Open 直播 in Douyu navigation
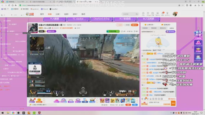Screen dimensions: 205x115 pos(50,14)
